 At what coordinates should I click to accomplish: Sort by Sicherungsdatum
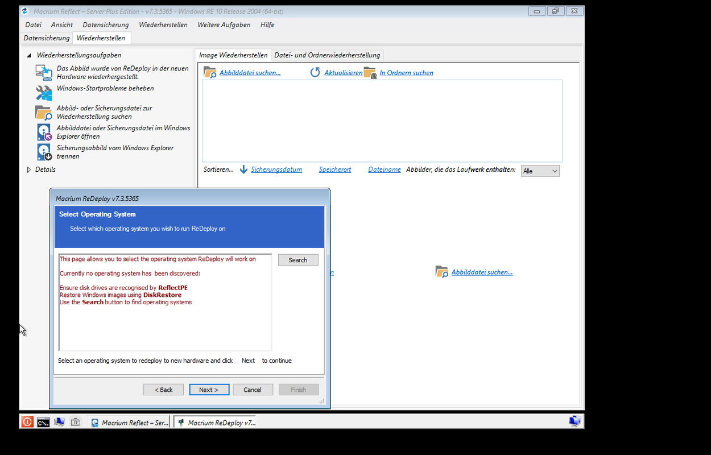point(276,169)
